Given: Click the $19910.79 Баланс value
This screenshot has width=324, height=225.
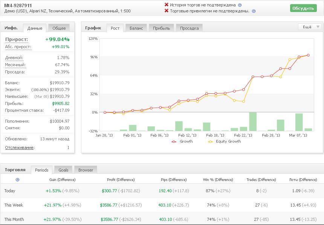Looking at the screenshot, I should click(60, 83).
